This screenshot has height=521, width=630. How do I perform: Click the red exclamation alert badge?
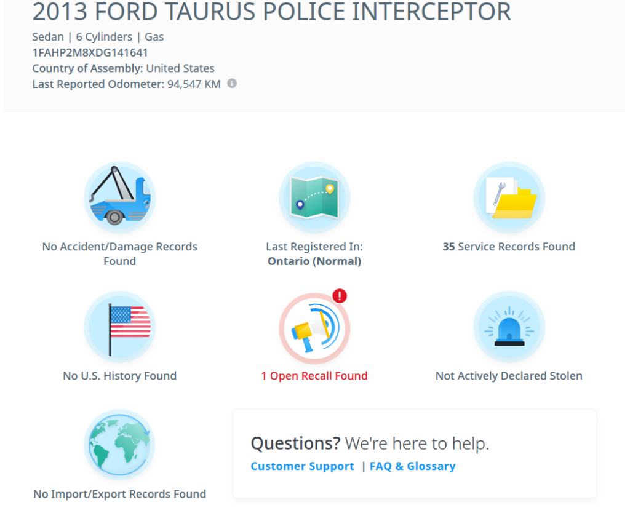[340, 296]
